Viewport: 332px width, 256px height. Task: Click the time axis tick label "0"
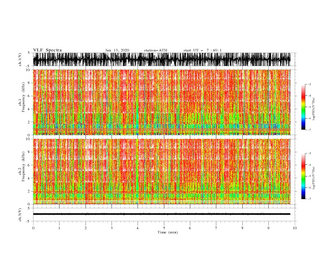[33, 228]
